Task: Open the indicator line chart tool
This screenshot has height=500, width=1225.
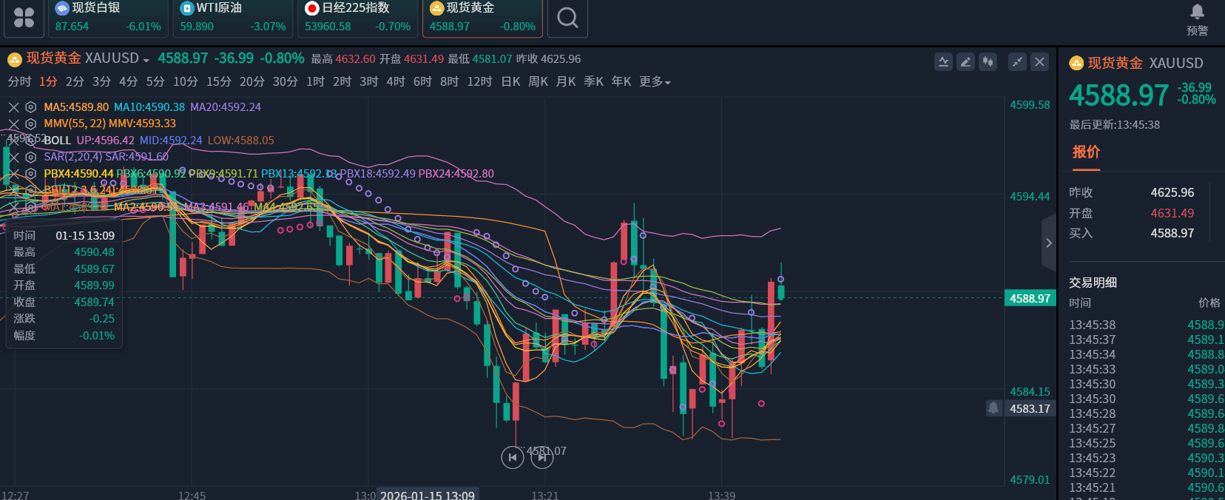Action: point(943,62)
